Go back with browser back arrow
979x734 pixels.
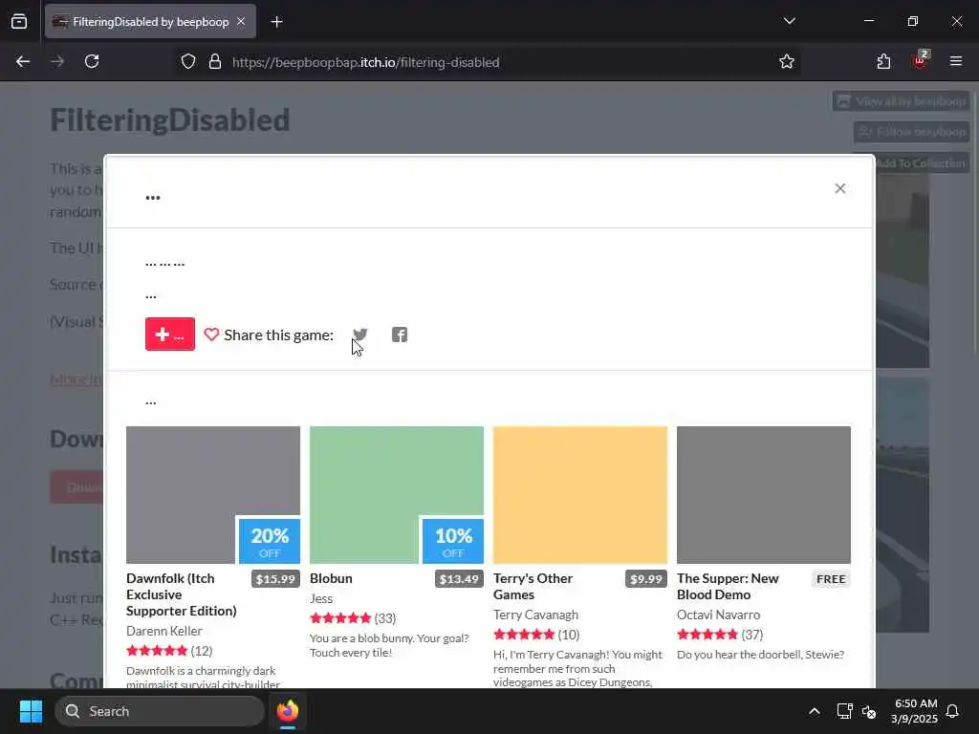23,62
